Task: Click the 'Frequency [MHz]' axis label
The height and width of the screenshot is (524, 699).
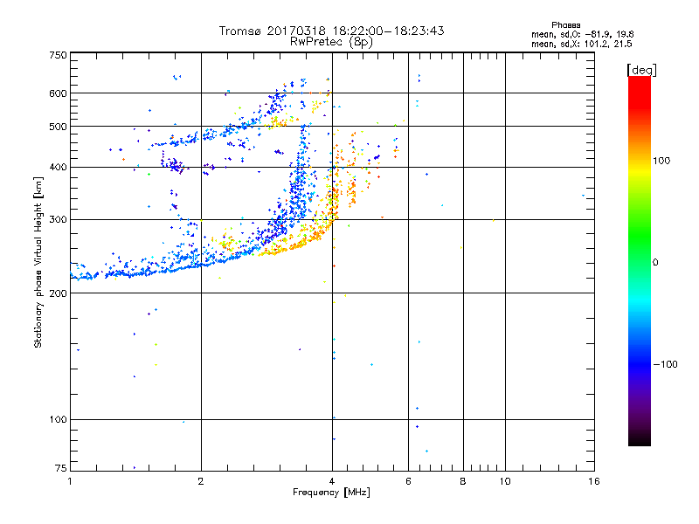Action: 331,493
